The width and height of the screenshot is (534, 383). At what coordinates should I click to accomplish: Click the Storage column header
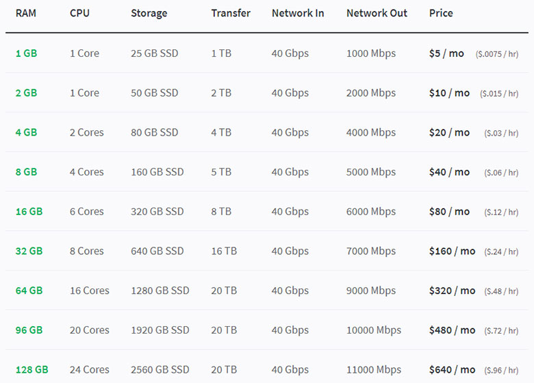(149, 13)
